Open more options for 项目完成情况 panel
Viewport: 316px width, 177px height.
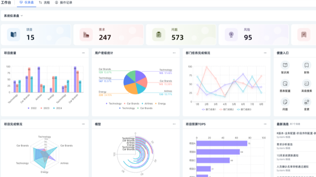(83, 124)
